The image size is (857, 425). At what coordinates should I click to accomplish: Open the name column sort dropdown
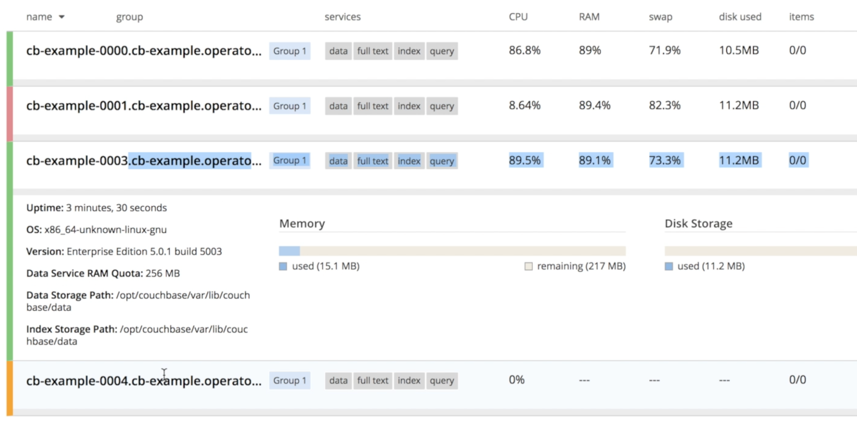[61, 17]
